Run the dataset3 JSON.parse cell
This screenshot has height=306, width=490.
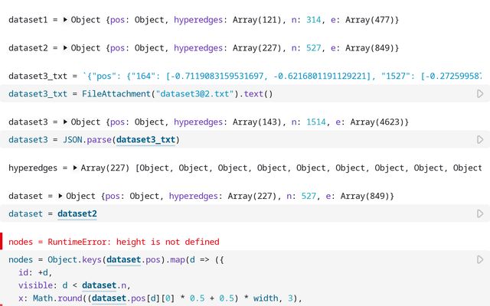[480, 140]
